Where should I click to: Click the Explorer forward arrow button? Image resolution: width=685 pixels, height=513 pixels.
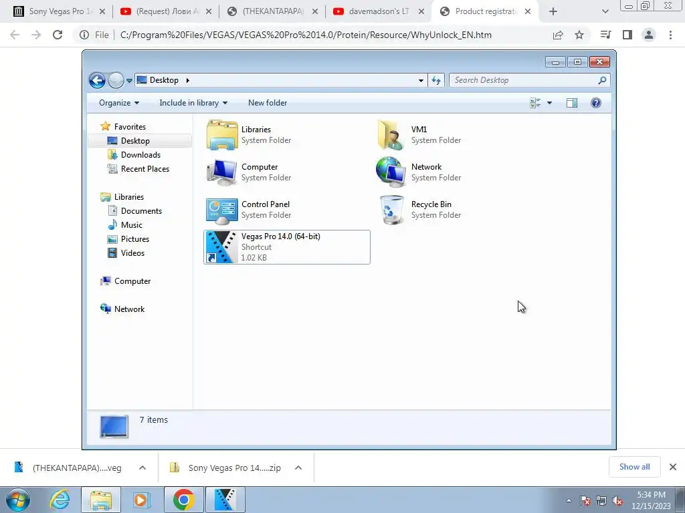(116, 80)
